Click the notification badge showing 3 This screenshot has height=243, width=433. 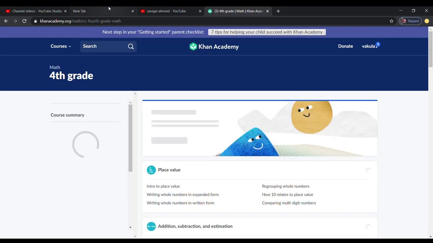[x=378, y=44]
